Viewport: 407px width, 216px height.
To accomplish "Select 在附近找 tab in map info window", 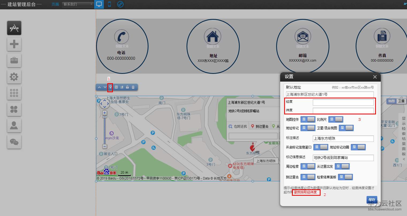I will coord(238,126).
